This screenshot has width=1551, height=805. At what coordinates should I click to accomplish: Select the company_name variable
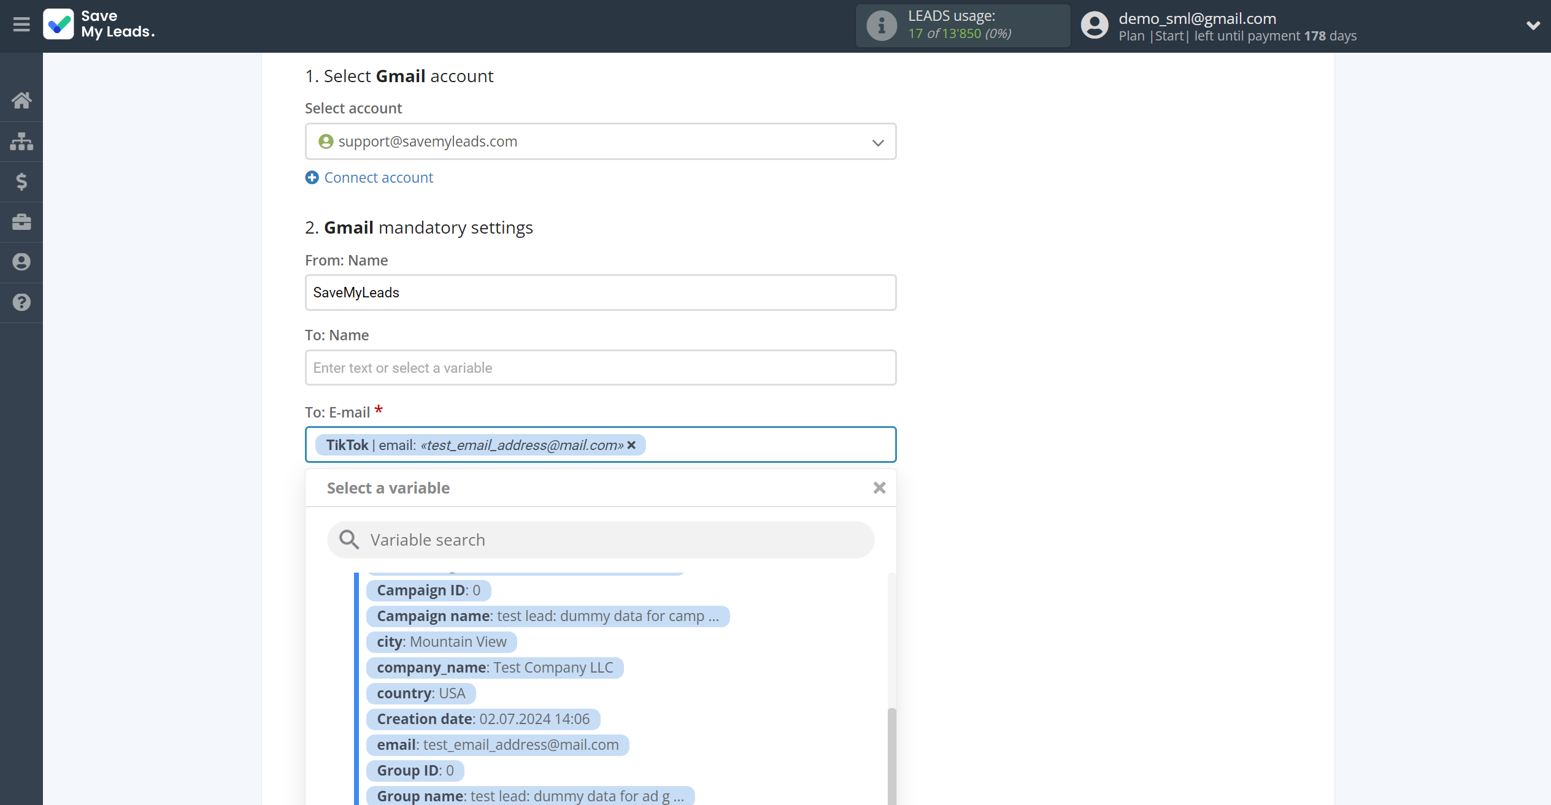[495, 668]
